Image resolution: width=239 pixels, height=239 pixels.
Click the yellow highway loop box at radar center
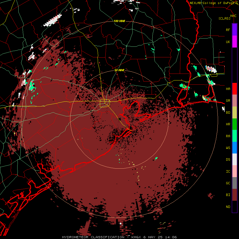point(105,103)
